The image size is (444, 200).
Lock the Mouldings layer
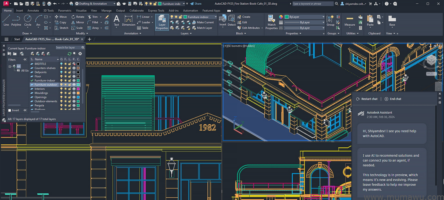coord(70,93)
